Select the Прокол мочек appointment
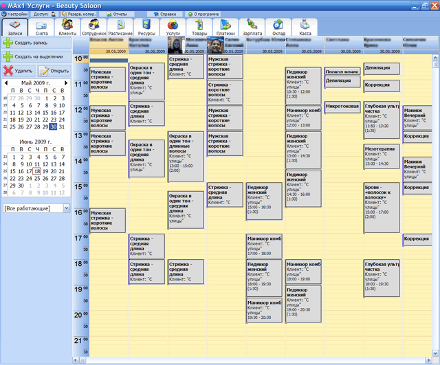The image size is (440, 365). [342, 71]
